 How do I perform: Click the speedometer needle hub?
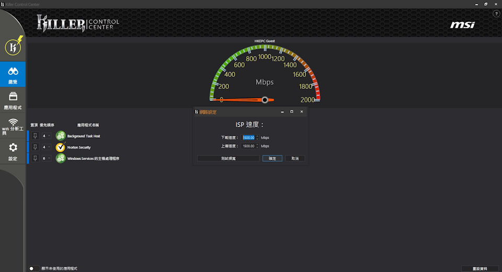pos(265,100)
